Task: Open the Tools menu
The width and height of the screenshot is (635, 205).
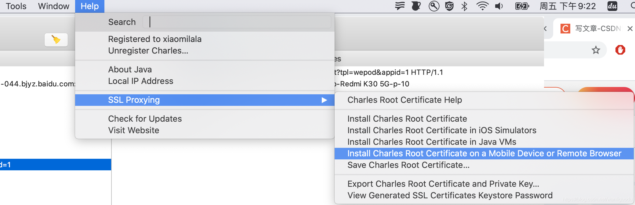Action: (x=16, y=6)
